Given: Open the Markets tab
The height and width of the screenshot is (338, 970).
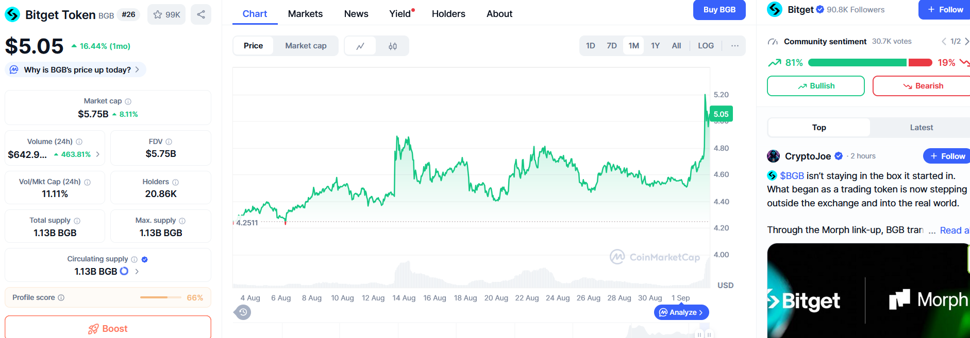Looking at the screenshot, I should pos(305,14).
